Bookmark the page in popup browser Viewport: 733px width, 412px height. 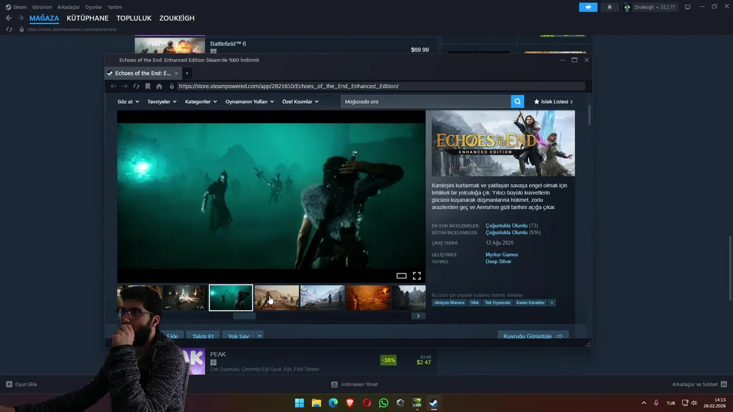pos(148,86)
